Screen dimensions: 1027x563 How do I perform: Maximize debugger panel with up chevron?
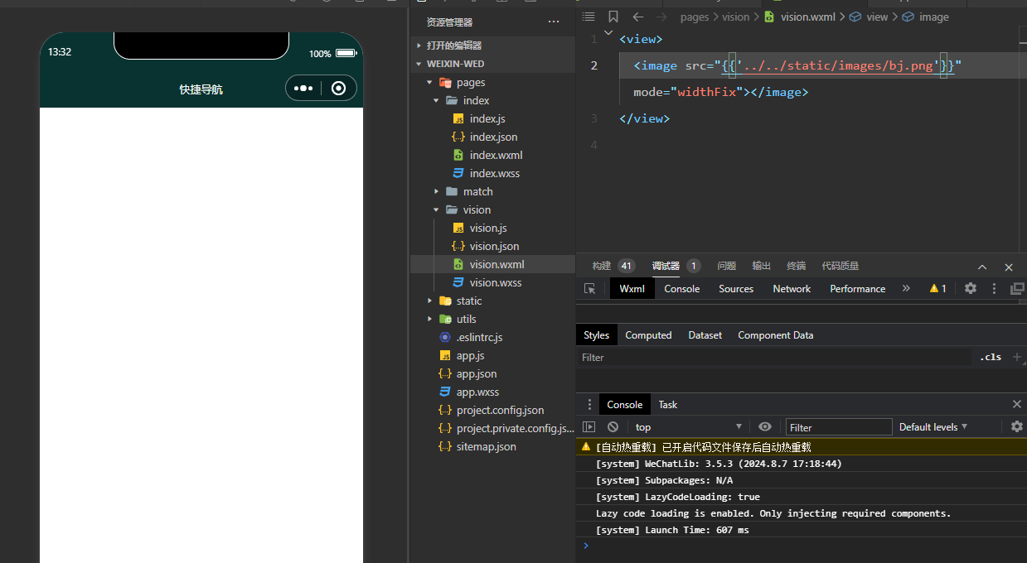(x=982, y=267)
